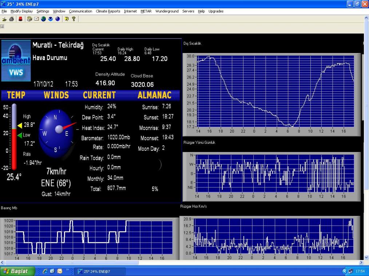Open the NOAA logo toolbar icon
The width and height of the screenshot is (369, 276).
(x=51, y=19)
